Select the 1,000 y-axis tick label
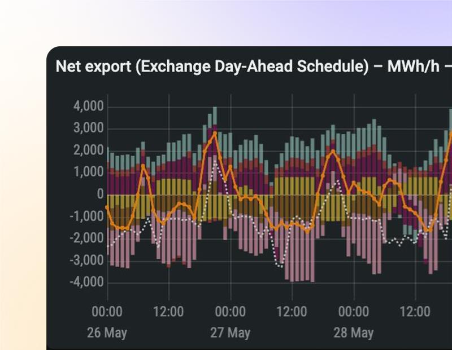This screenshot has width=452, height=350. (x=88, y=172)
